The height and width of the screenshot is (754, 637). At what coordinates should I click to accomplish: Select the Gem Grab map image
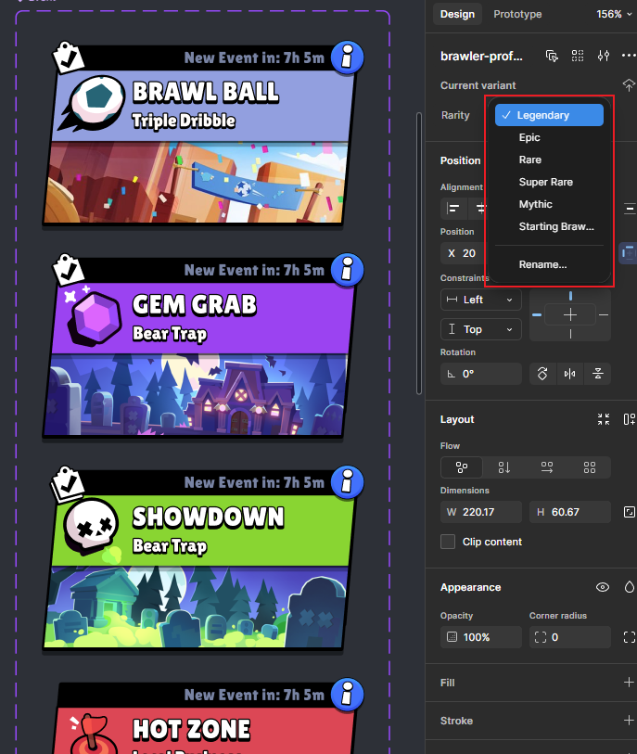click(196, 395)
